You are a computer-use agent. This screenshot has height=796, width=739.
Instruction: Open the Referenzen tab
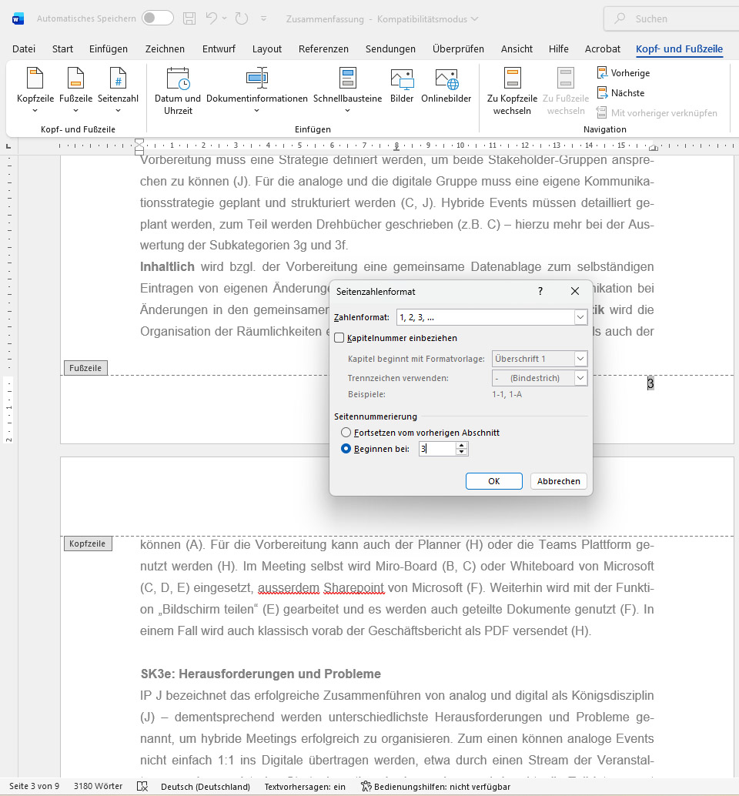pyautogui.click(x=323, y=48)
